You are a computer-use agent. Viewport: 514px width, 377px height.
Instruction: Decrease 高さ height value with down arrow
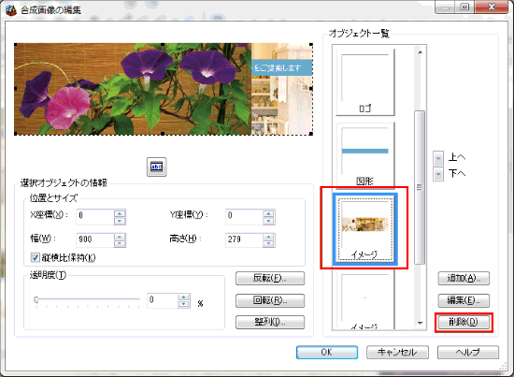(x=268, y=243)
